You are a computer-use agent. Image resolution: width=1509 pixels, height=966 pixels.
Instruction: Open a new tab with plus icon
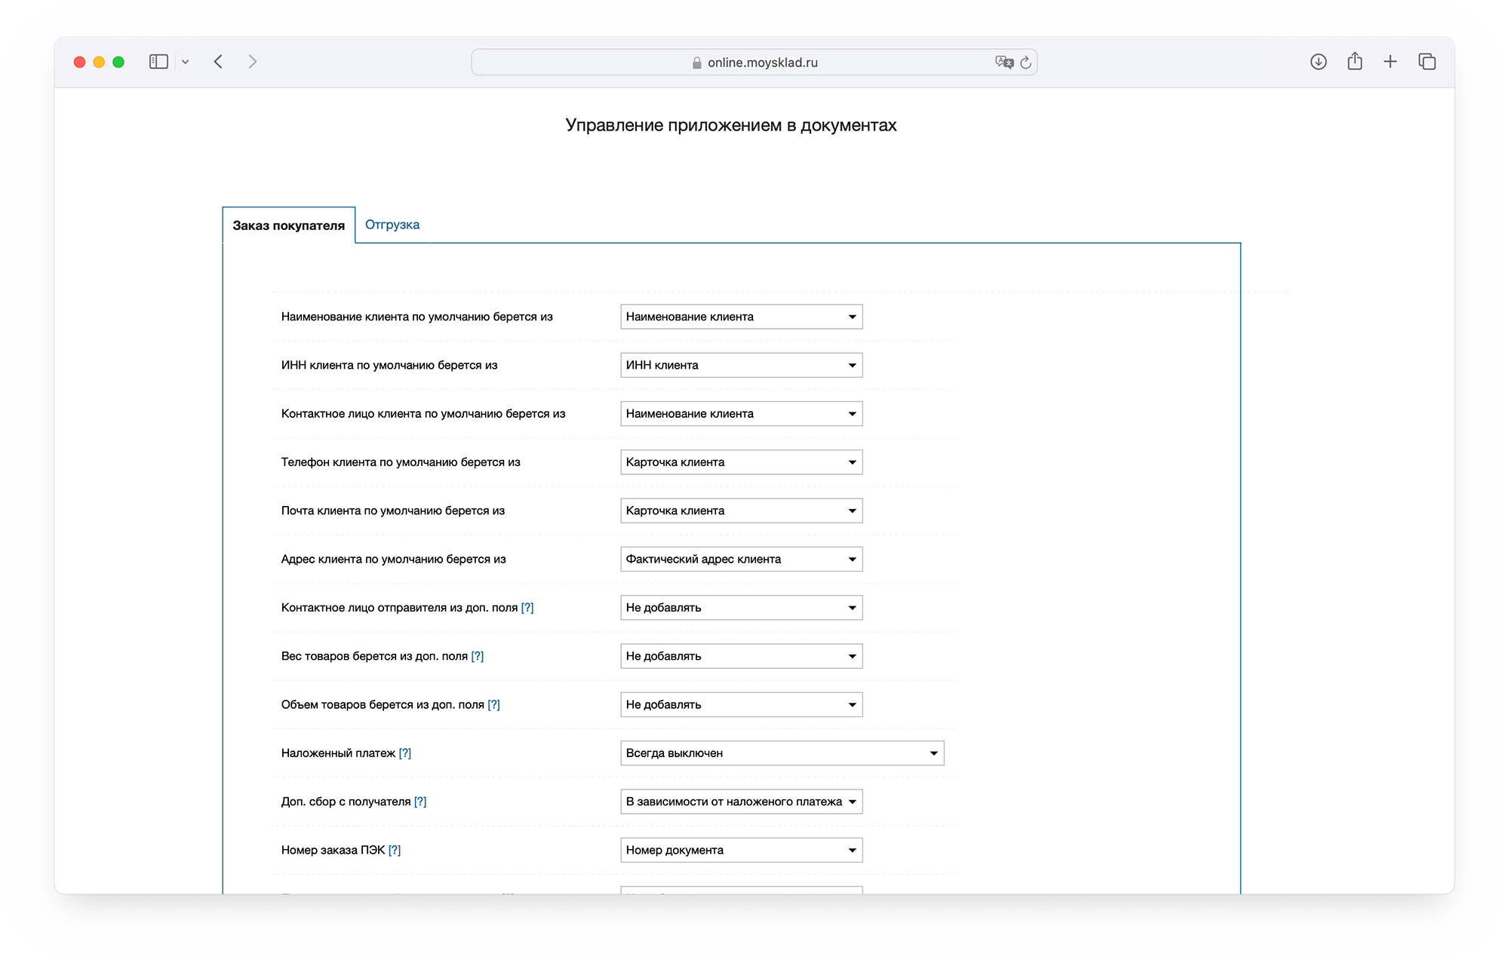(x=1391, y=62)
